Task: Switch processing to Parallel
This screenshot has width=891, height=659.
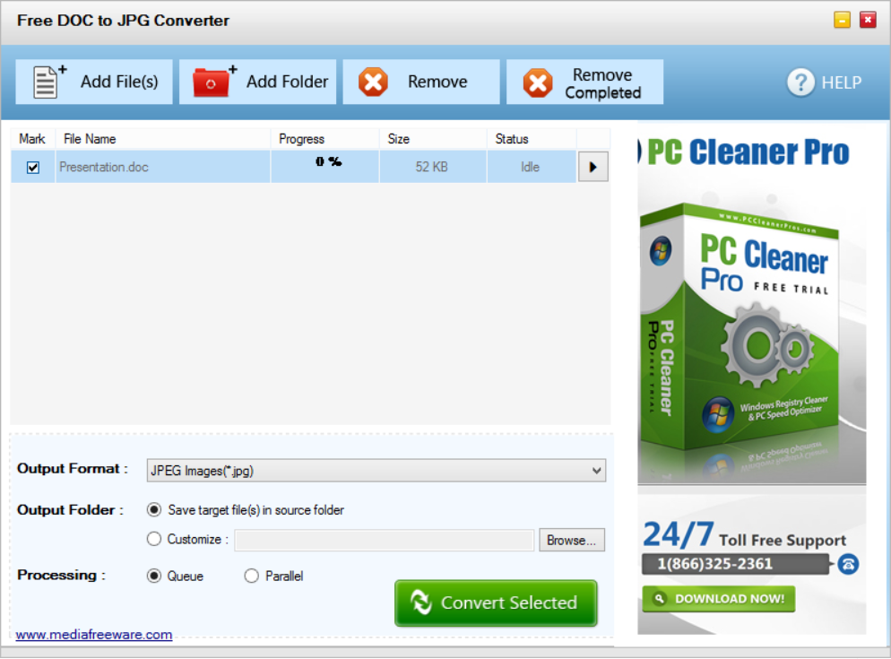Action: 252,577
